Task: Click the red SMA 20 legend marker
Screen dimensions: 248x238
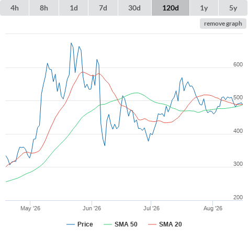Action: [152, 224]
